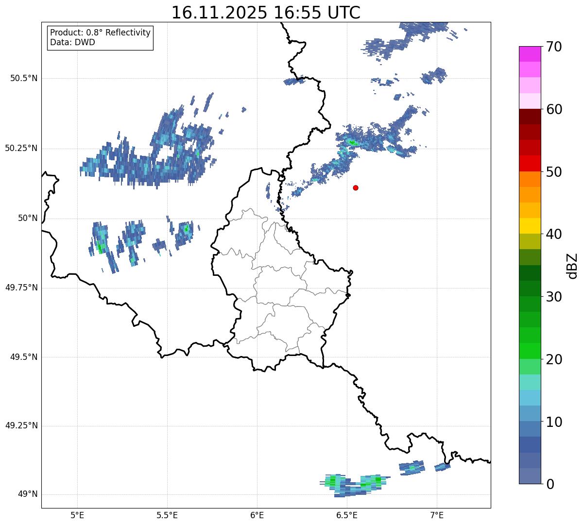The image size is (584, 525).
Task: Click the "Product: 0.8° Reflectivity" text
Action: [100, 33]
